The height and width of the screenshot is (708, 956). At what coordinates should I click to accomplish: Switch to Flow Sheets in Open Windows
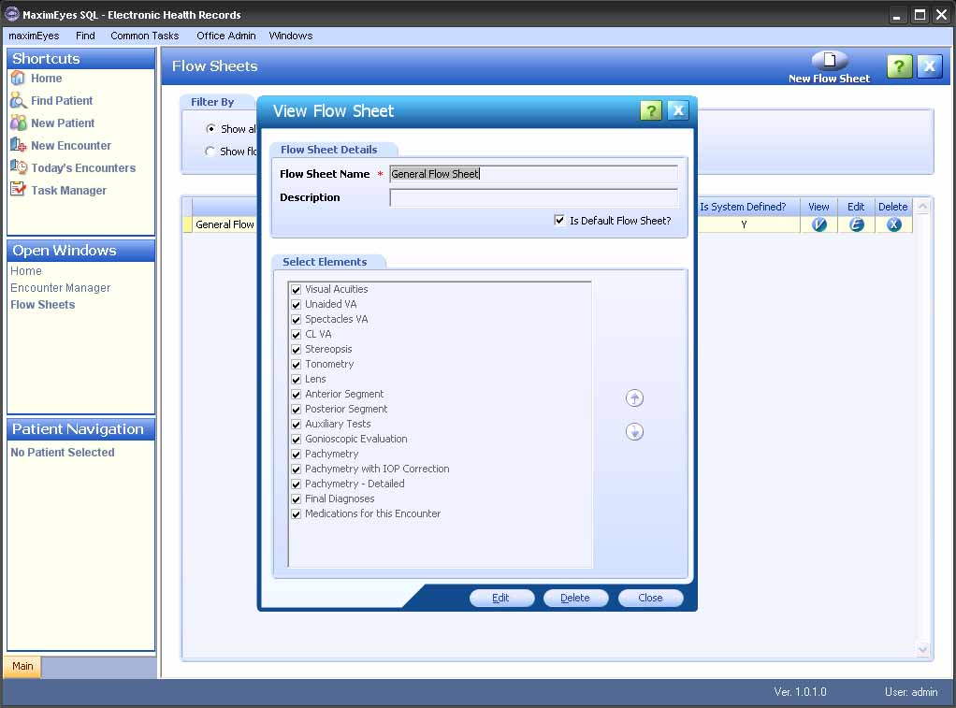pyautogui.click(x=43, y=305)
